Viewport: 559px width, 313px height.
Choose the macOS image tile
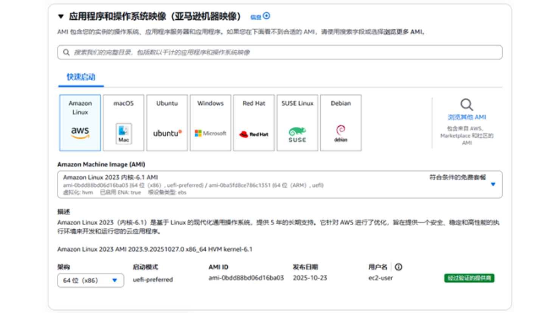(x=124, y=123)
